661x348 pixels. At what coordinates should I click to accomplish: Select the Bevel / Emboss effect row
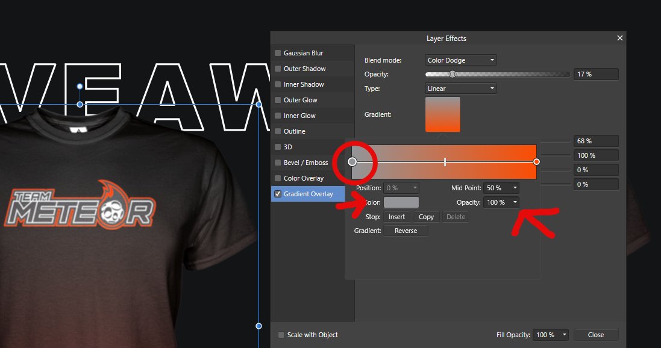[308, 162]
